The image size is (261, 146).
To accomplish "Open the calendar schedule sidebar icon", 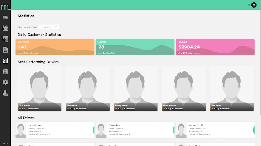I will point(5,28).
